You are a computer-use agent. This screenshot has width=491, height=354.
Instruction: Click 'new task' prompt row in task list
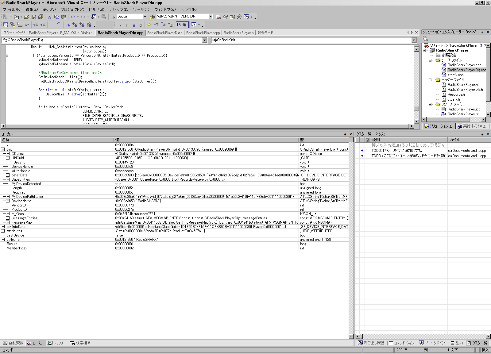423,145
